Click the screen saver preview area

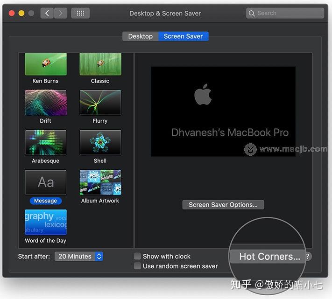click(x=223, y=111)
